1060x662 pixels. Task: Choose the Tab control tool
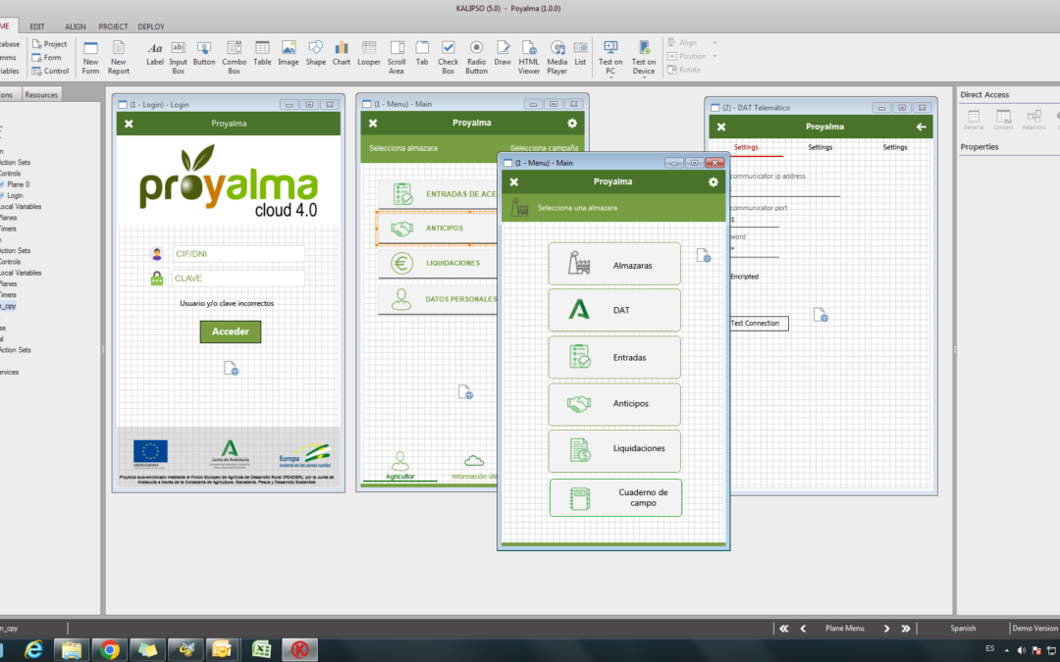[x=422, y=53]
